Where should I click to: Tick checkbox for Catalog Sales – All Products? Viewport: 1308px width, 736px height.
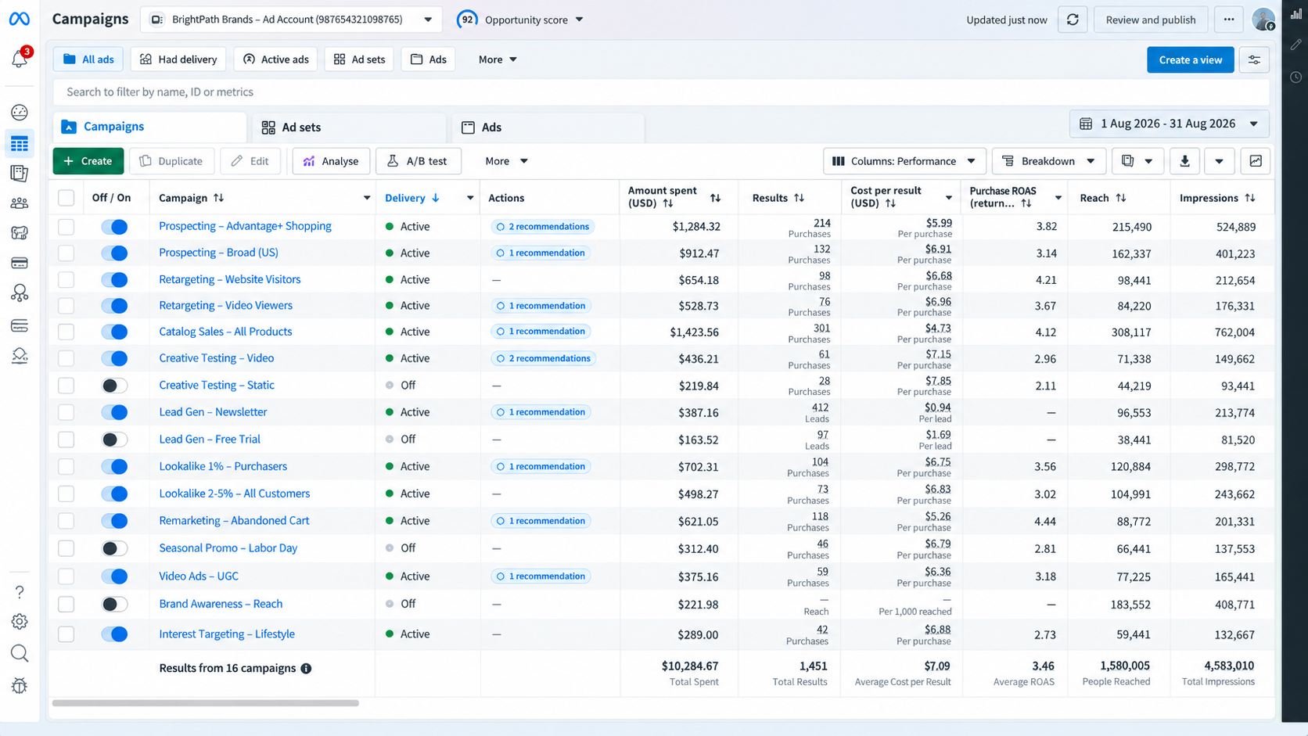pos(66,332)
